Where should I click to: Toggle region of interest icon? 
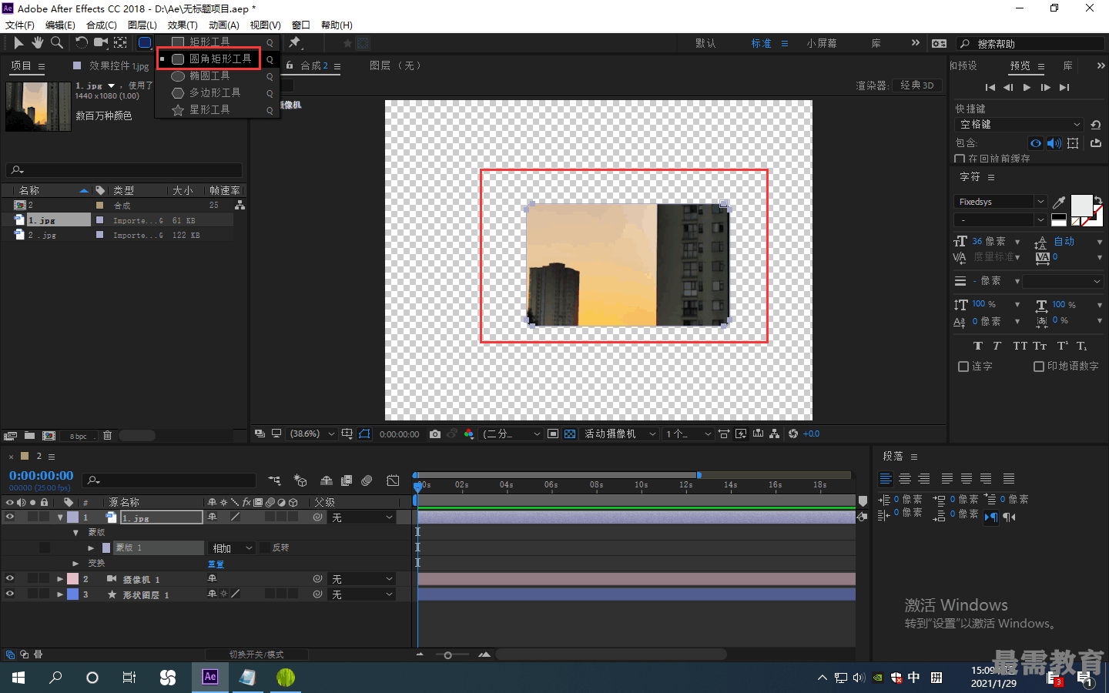coord(553,434)
